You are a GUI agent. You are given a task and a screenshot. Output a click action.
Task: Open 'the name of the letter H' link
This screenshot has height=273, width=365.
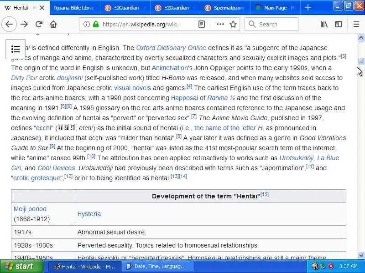[229, 128]
